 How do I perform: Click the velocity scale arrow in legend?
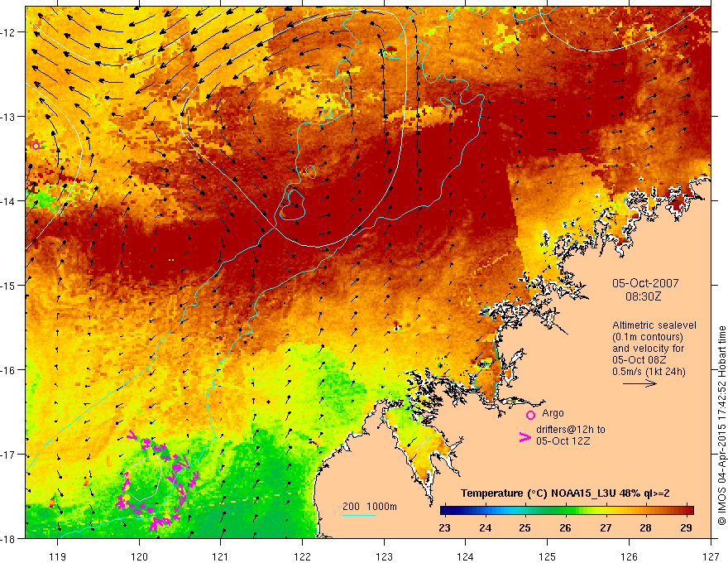(x=639, y=383)
